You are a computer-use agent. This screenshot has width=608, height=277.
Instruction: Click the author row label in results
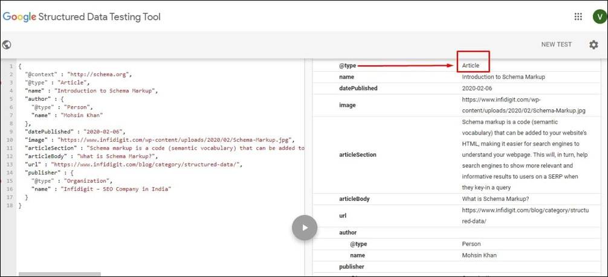(348, 233)
